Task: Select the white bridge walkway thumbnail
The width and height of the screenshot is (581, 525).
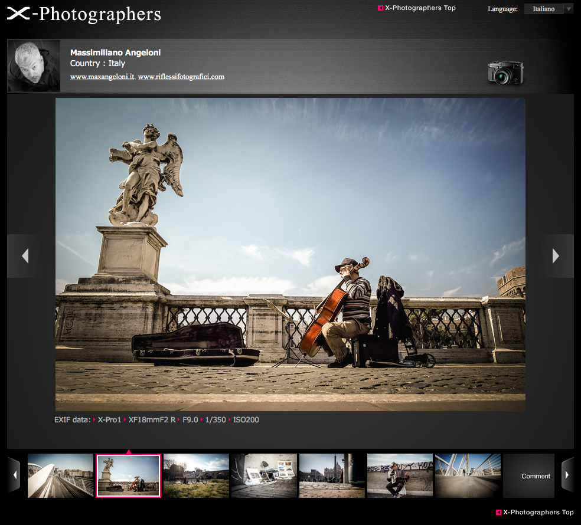Action: tap(60, 475)
